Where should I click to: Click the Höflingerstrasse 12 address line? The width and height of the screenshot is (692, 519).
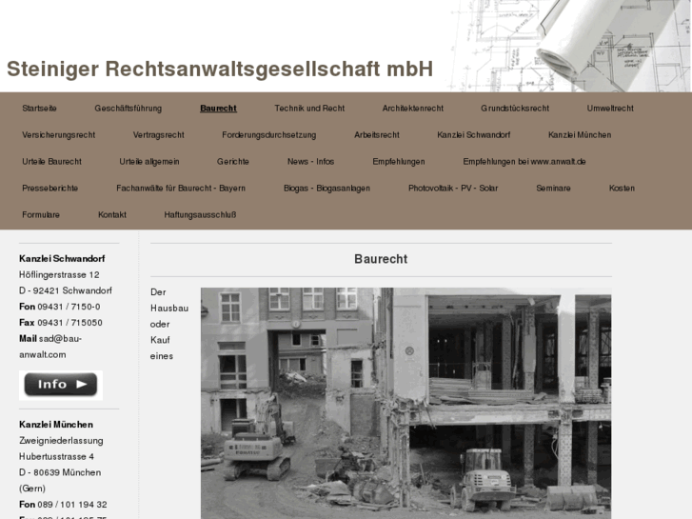pos(59,275)
